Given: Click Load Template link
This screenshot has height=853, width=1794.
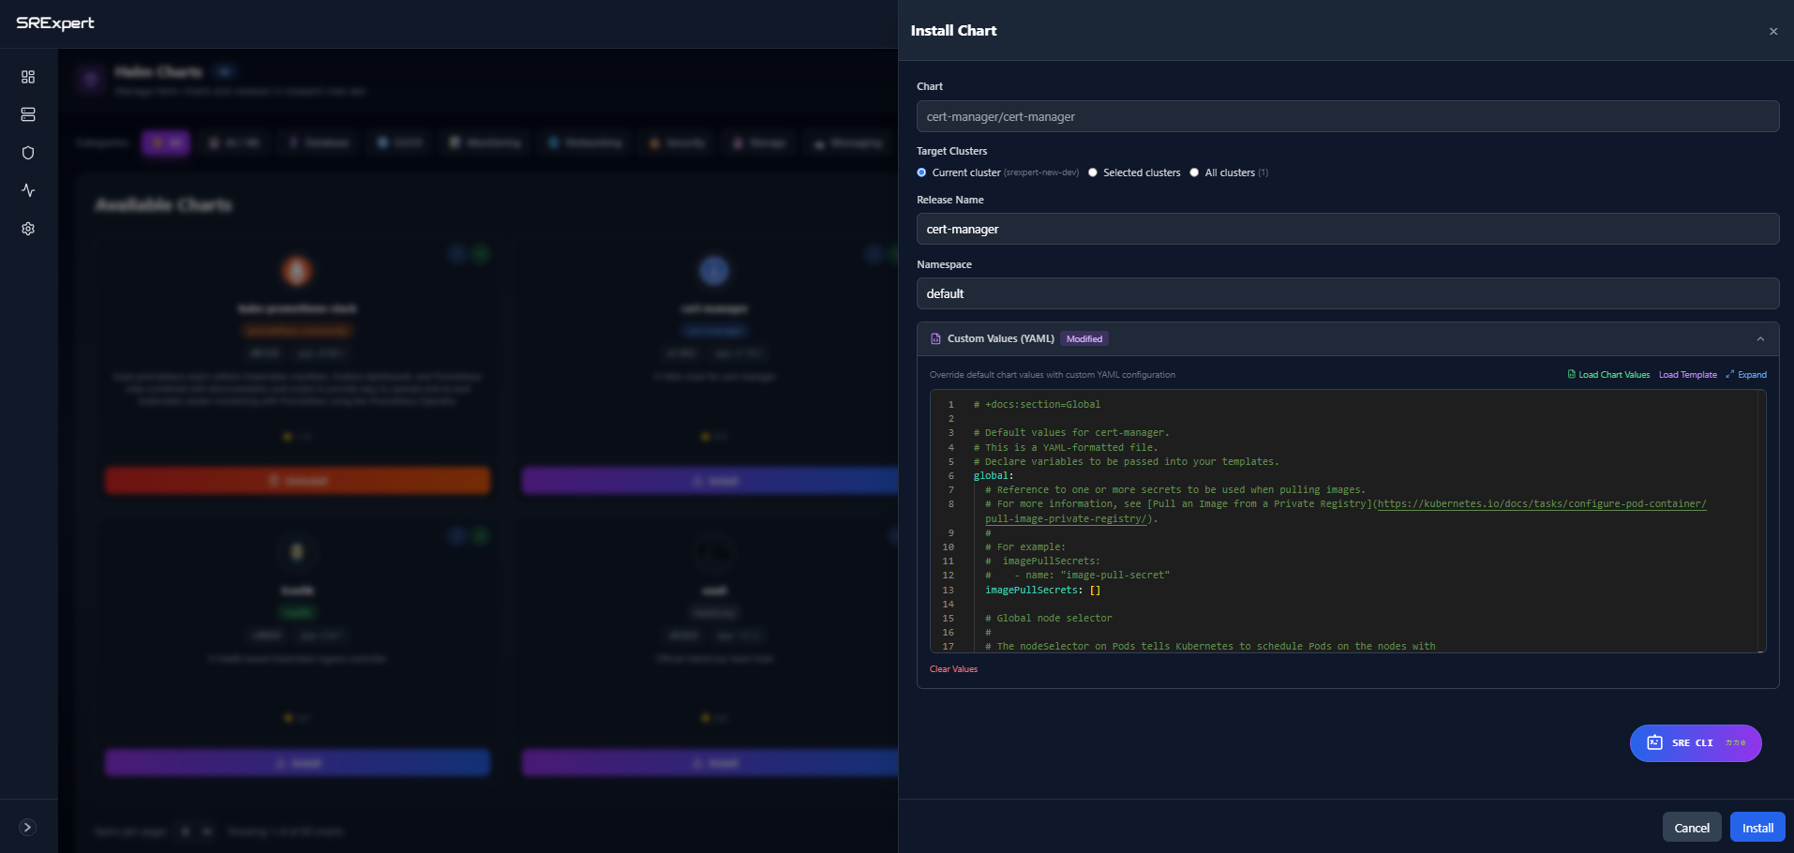Looking at the screenshot, I should click(x=1687, y=375).
